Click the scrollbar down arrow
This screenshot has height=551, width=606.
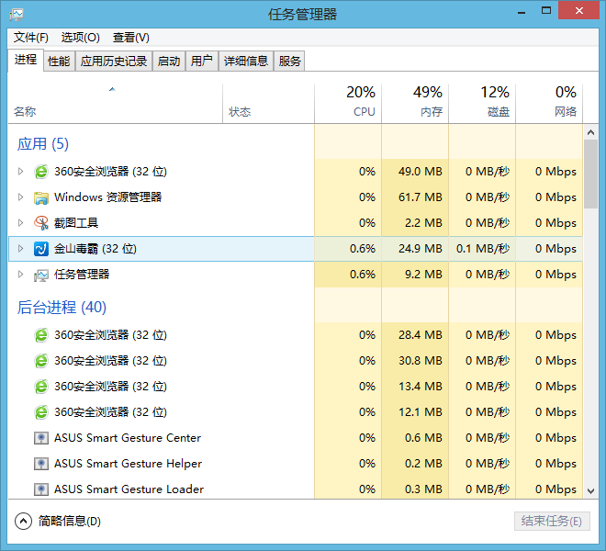tap(590, 491)
